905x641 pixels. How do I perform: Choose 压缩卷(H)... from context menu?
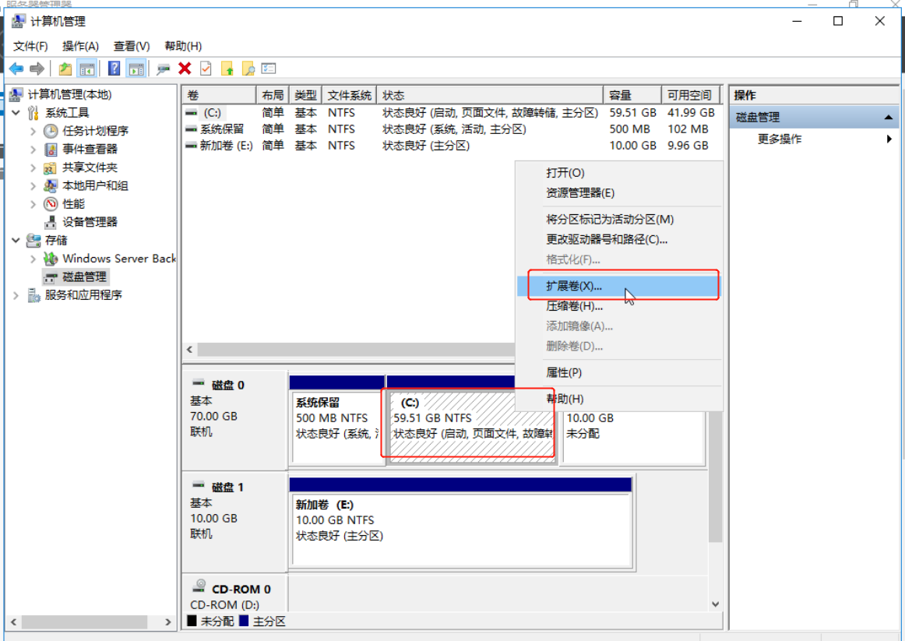coord(574,306)
